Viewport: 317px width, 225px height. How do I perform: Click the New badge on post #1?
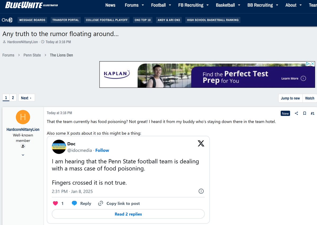coord(285,113)
